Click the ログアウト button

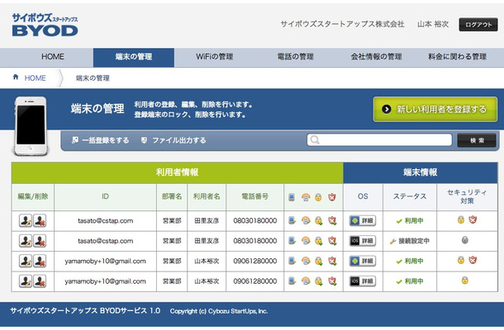pyautogui.click(x=478, y=25)
